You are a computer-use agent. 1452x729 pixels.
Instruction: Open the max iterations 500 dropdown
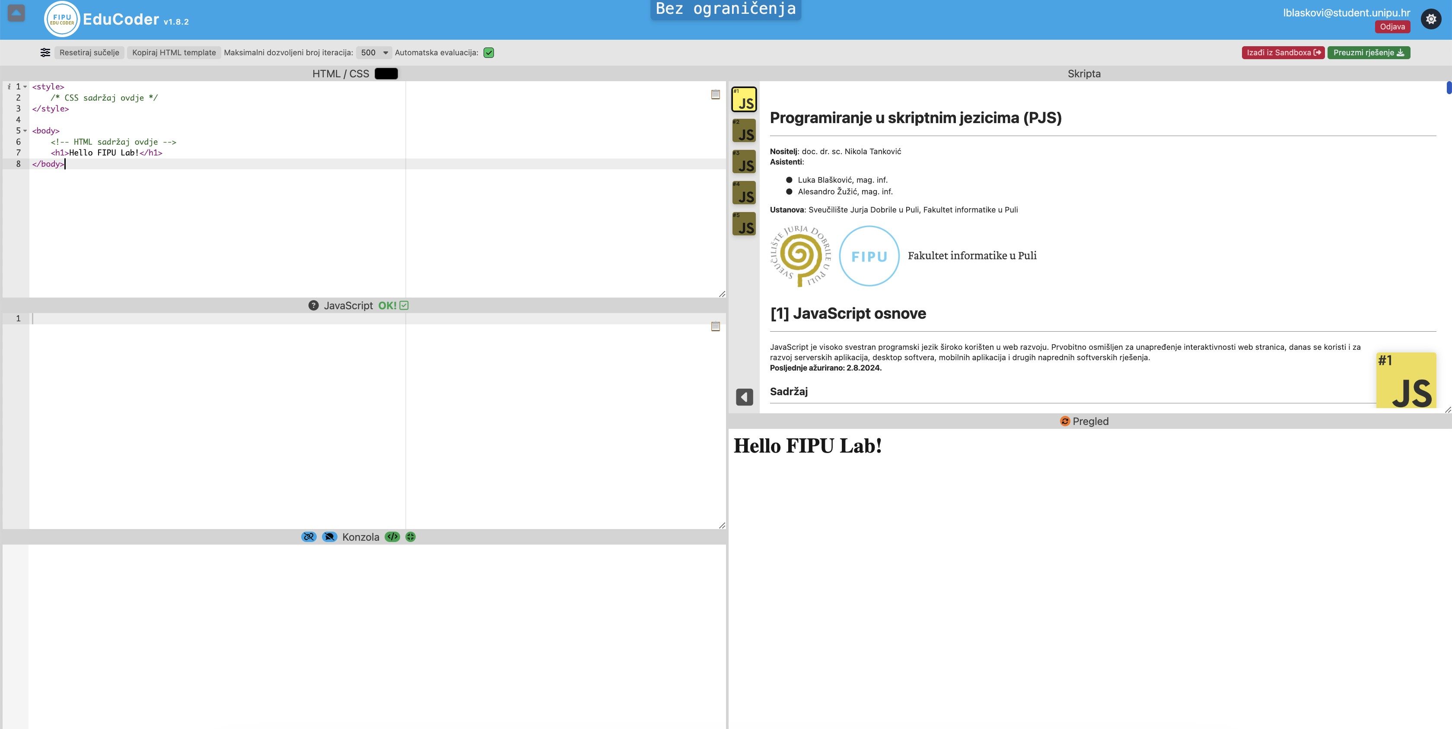(374, 52)
